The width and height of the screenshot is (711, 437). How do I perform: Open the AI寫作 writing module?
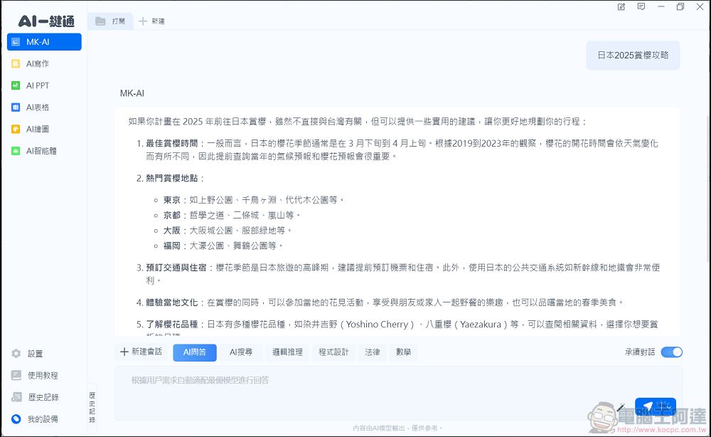coord(37,64)
